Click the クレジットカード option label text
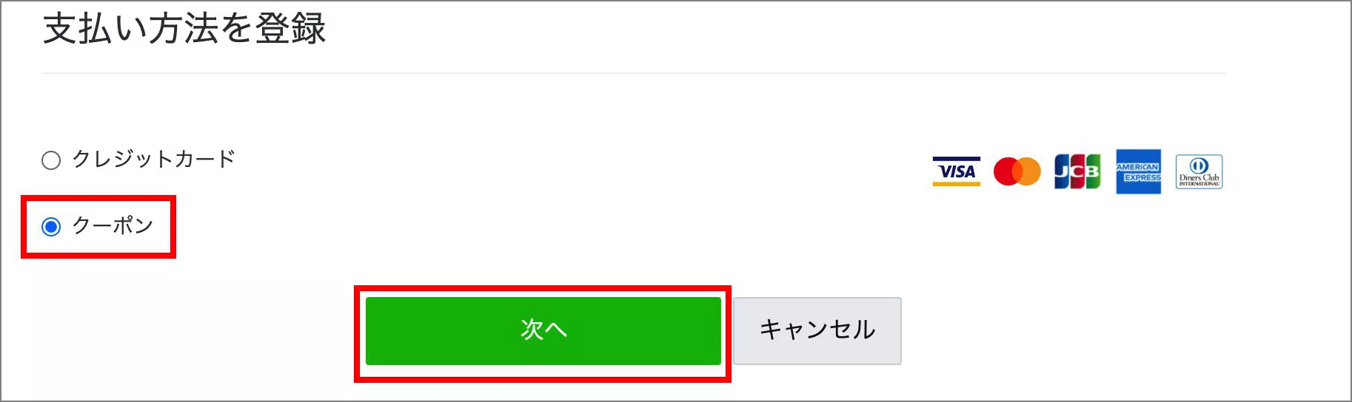1352x402 pixels. (x=153, y=159)
